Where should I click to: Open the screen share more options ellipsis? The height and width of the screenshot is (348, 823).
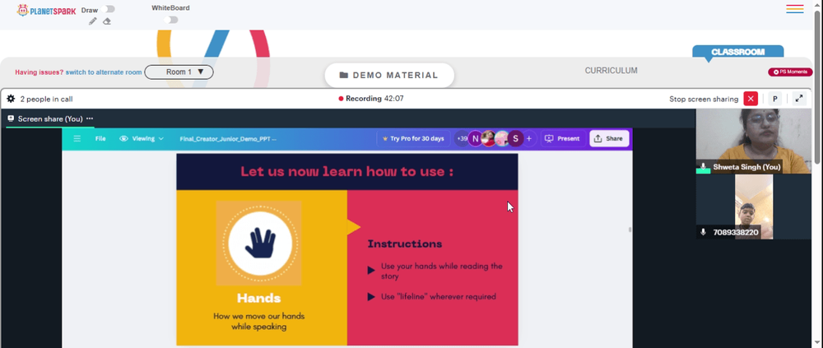click(x=90, y=118)
